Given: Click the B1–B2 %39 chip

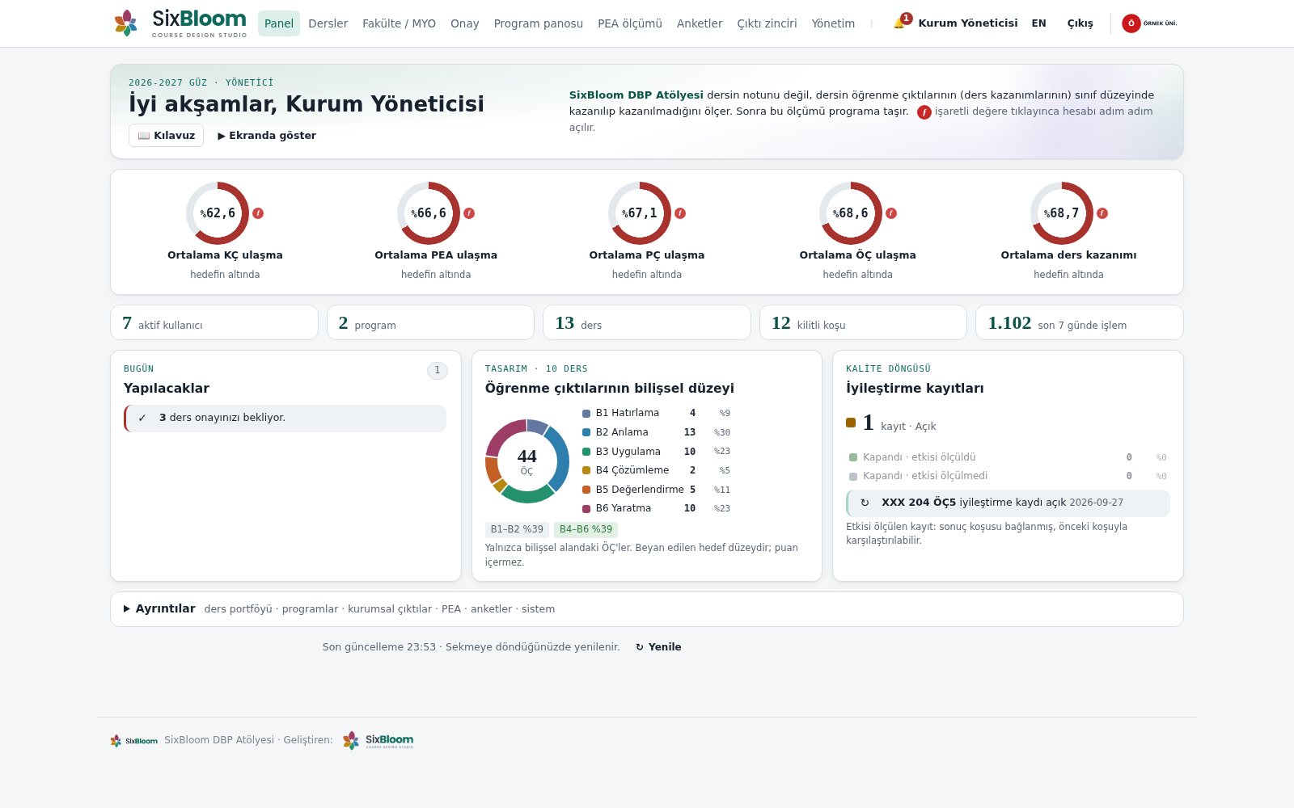Looking at the screenshot, I should [x=517, y=530].
